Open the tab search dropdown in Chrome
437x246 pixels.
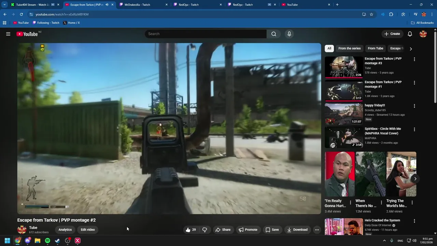pos(4,5)
